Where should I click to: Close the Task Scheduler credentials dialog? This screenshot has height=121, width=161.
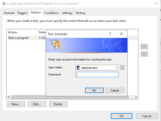(122, 34)
